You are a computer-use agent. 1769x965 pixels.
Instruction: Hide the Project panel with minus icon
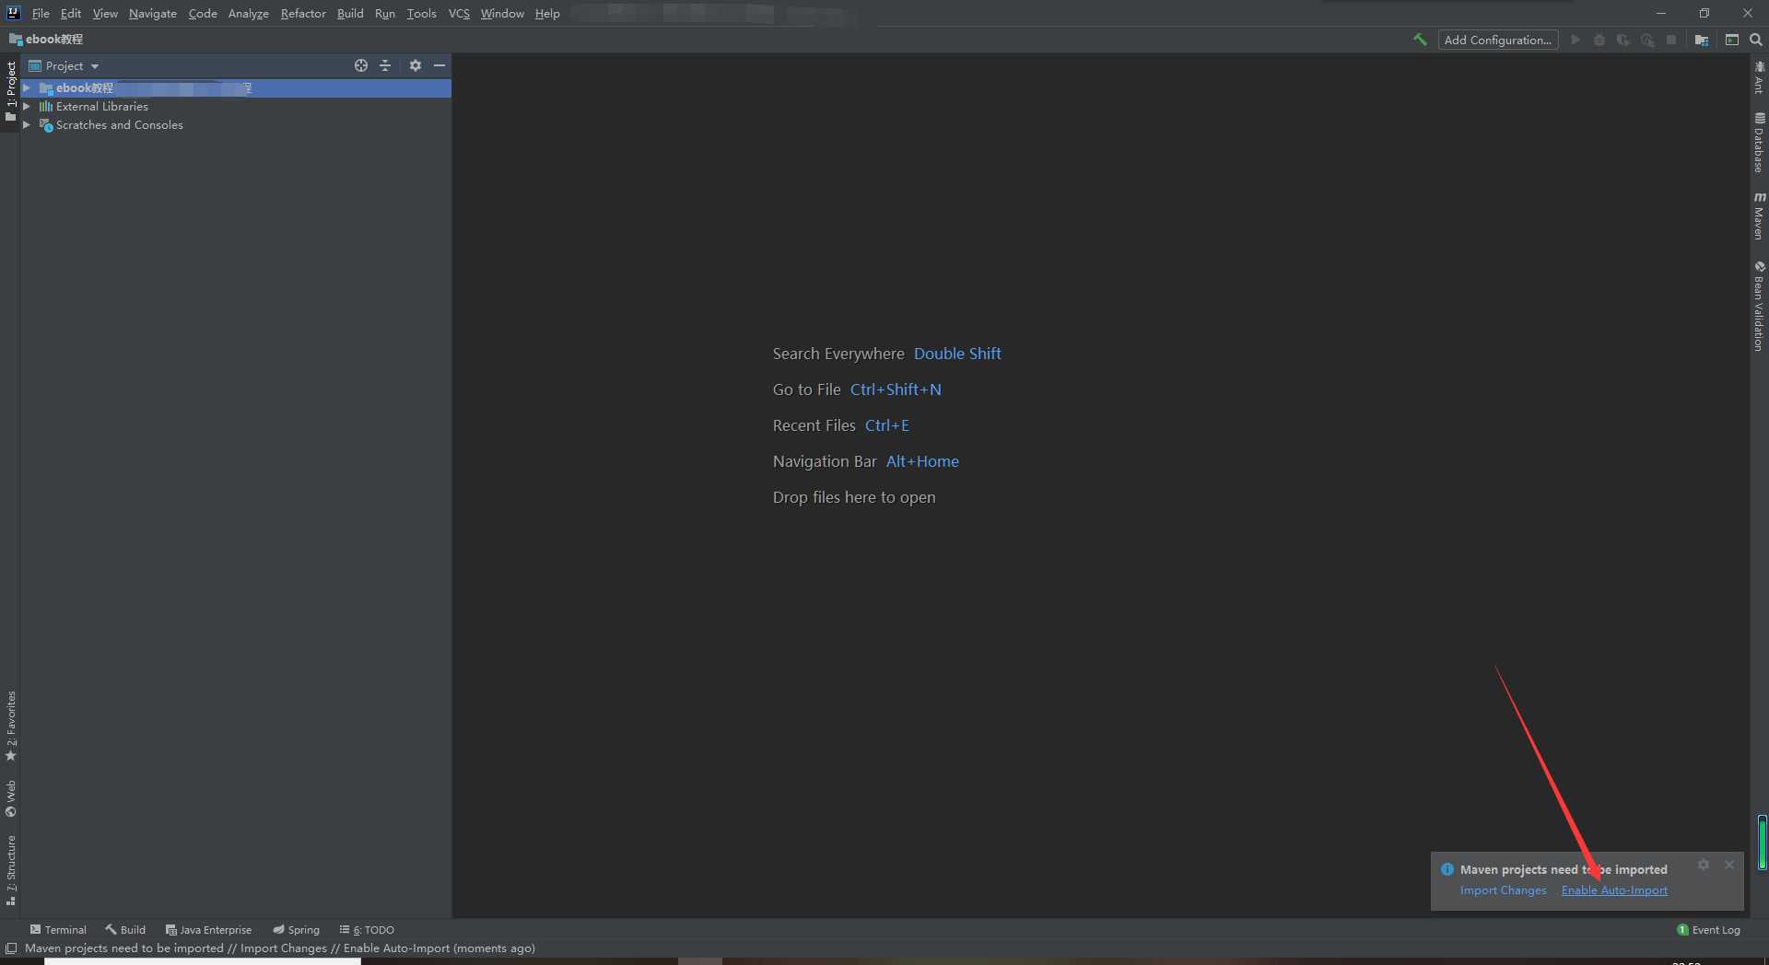(x=439, y=65)
